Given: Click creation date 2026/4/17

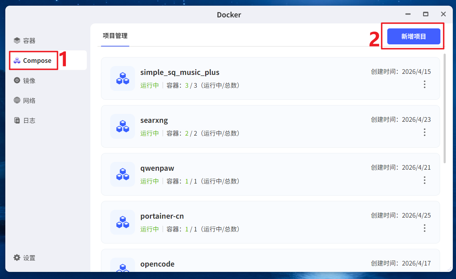Looking at the screenshot, I should 416,263.
